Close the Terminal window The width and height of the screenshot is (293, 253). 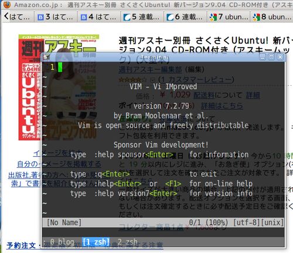click(280, 57)
